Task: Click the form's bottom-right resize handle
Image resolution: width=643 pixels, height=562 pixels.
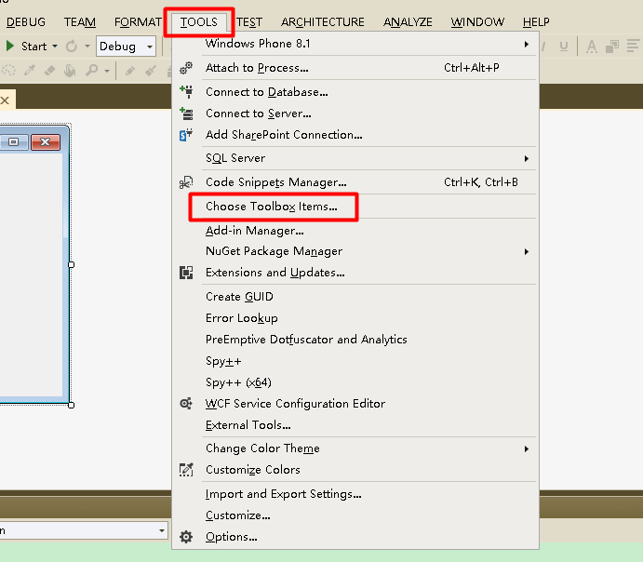Action: 71,405
